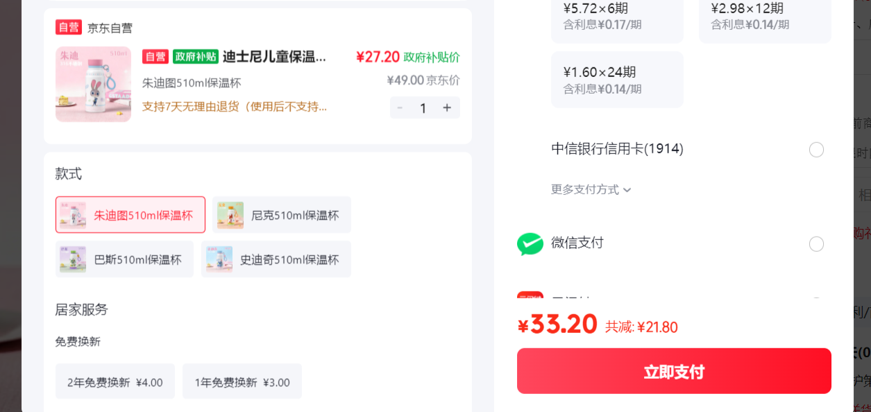The width and height of the screenshot is (871, 412).
Task: Select the 微信支付 radio button
Action: click(x=816, y=244)
